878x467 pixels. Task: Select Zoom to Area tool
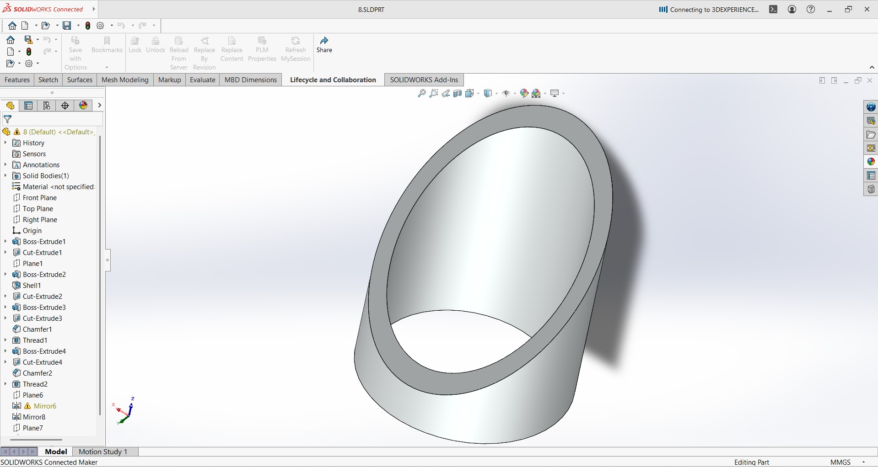(x=434, y=93)
